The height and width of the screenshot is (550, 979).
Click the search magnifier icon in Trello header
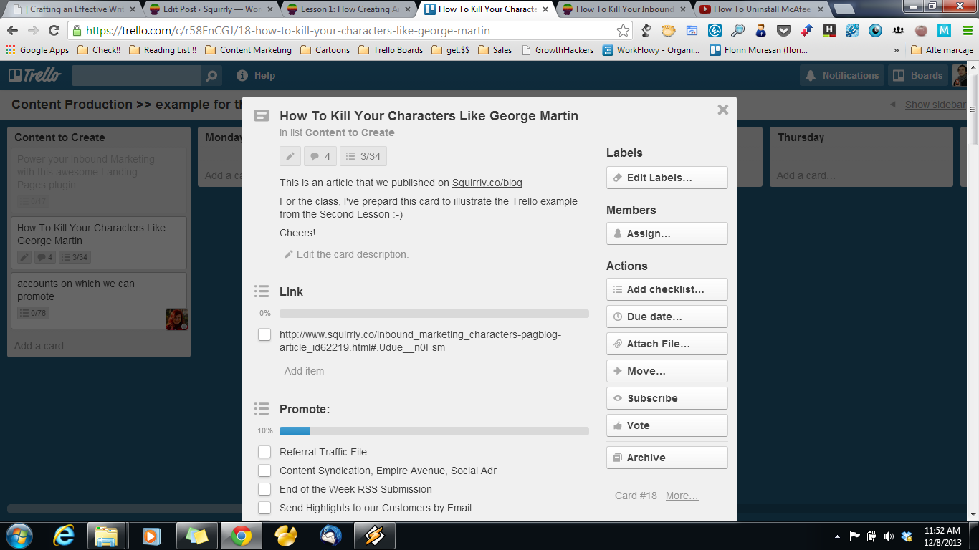tap(211, 76)
